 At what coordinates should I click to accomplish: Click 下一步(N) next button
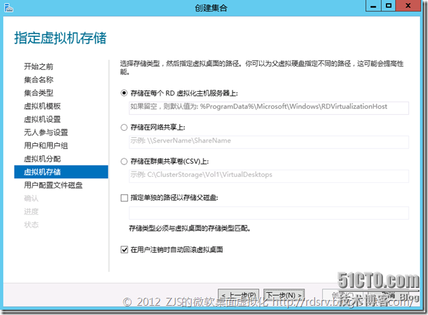coord(284,295)
